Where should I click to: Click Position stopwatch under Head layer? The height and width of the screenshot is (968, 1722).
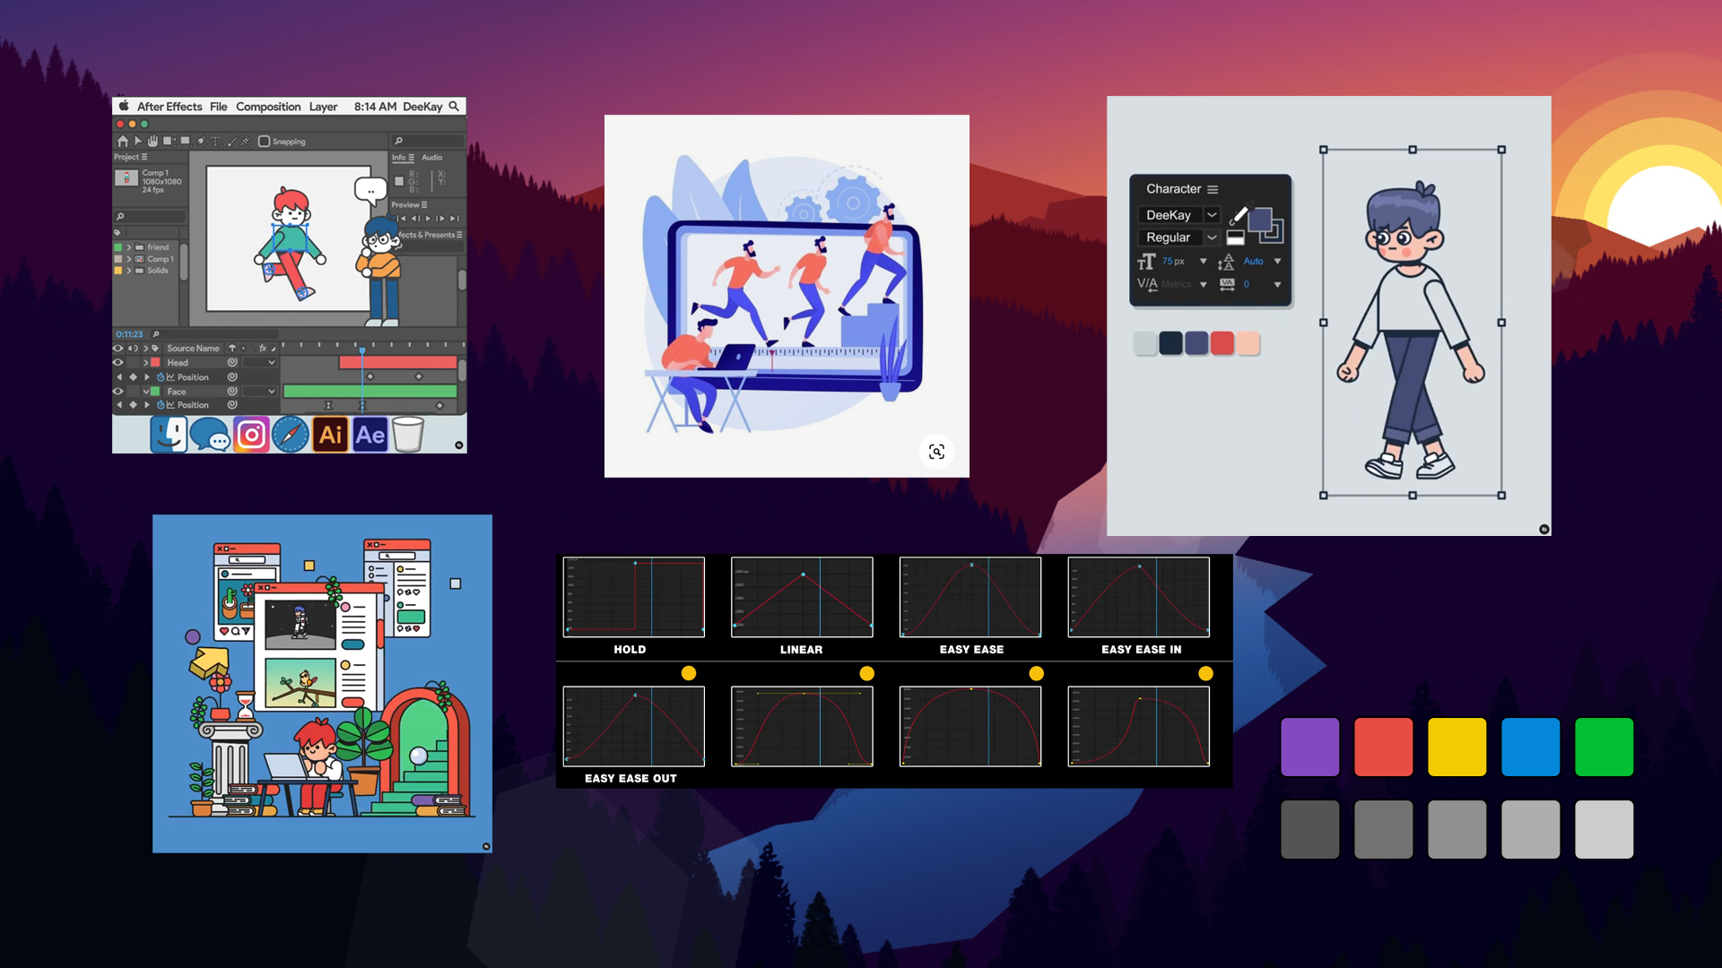point(161,377)
